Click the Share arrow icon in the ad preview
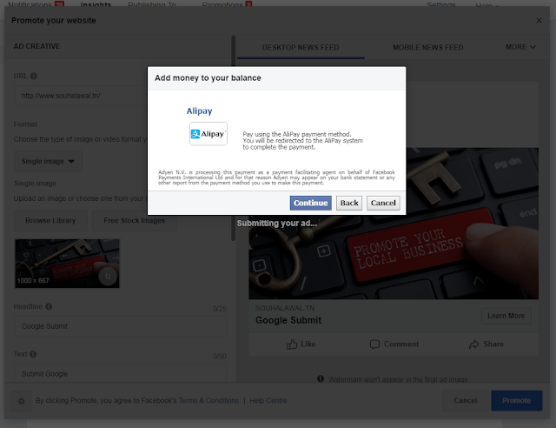The height and width of the screenshot is (428, 556). (473, 344)
